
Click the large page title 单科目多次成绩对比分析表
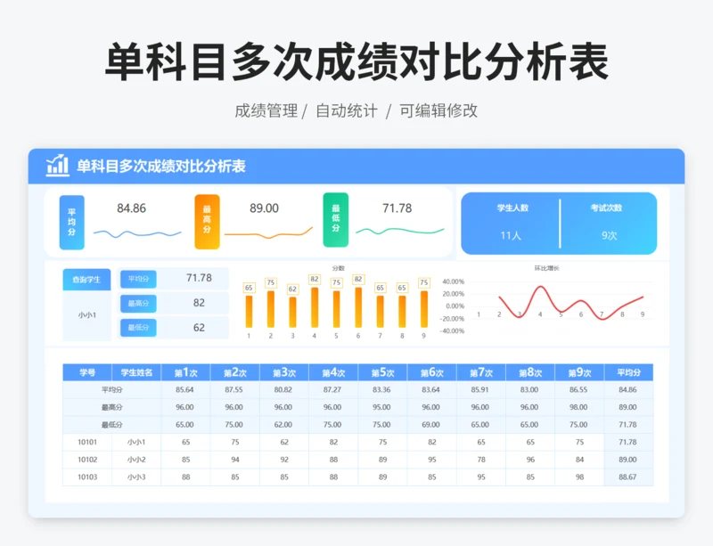[356, 61]
